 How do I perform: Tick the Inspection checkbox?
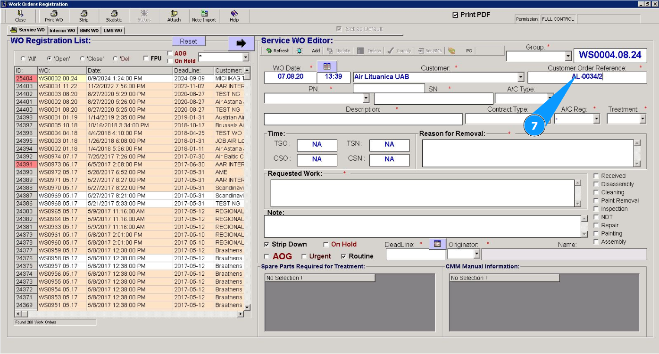[596, 209]
